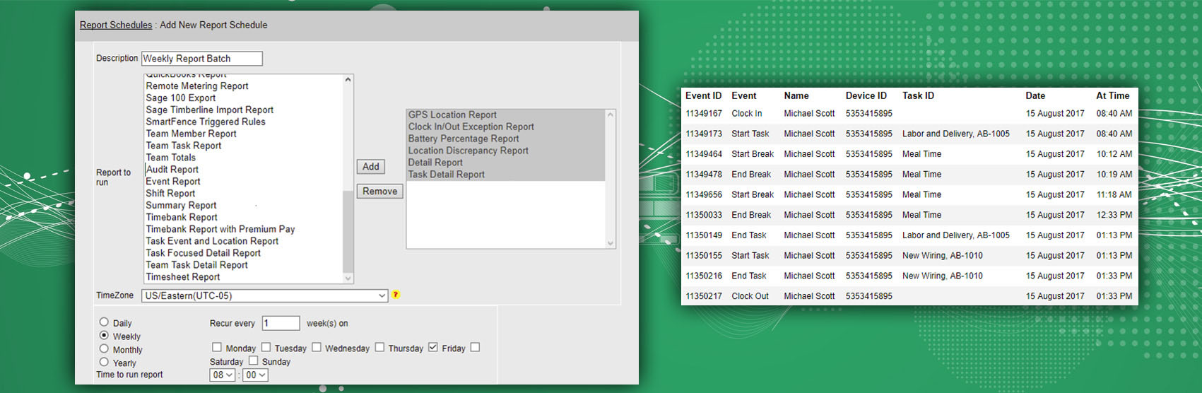Uncheck the Friday checkbox
The height and width of the screenshot is (393, 1202).
(x=433, y=347)
